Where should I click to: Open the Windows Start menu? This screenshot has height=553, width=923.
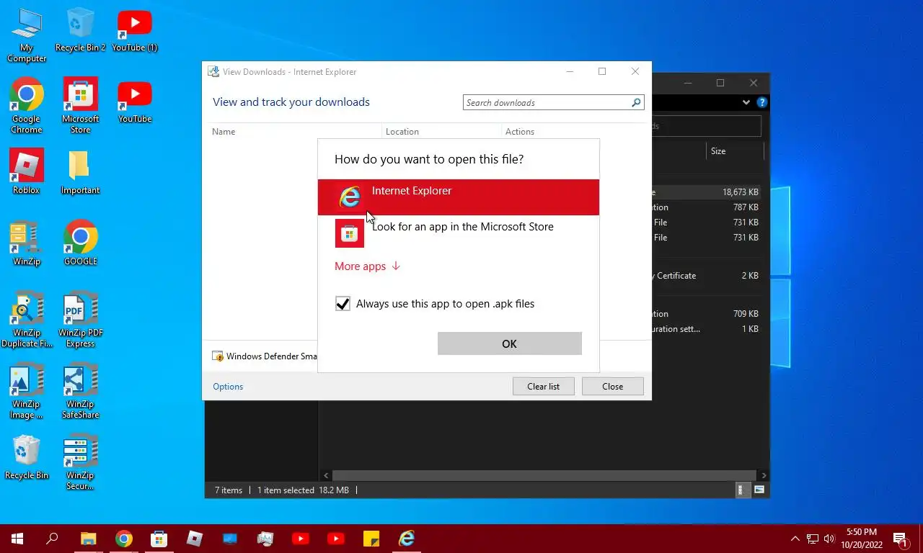tap(17, 539)
